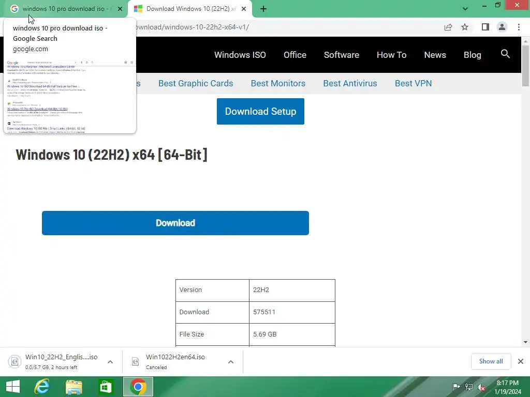530x397 pixels.
Task: Select the Download Windows 10 (22H2) tab
Action: pyautogui.click(x=189, y=9)
